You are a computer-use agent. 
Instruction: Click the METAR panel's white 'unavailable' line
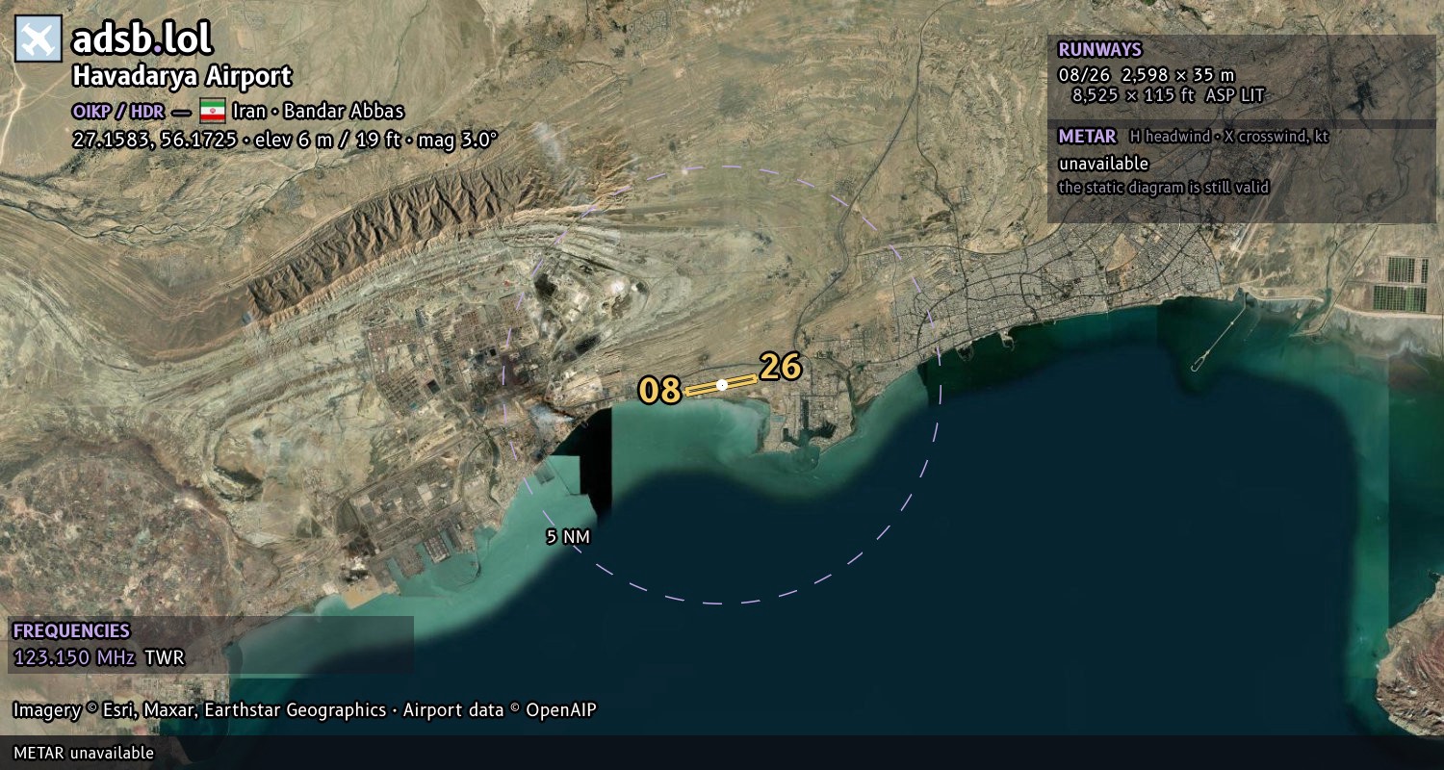pos(1103,164)
